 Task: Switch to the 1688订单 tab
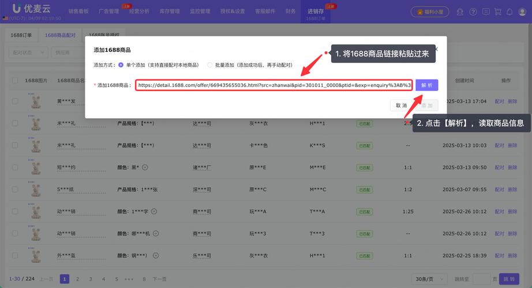point(21,35)
